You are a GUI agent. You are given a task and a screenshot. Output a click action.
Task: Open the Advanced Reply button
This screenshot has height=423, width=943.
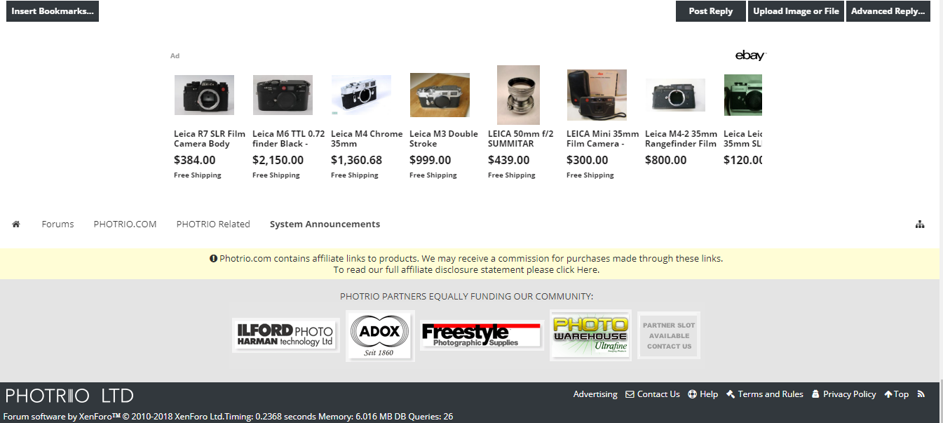(888, 11)
